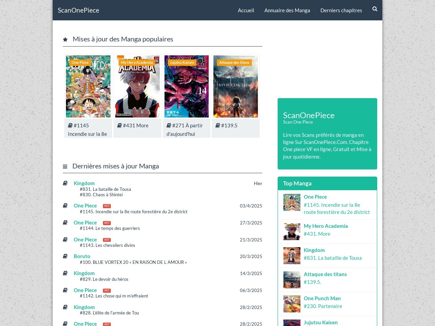Open Attaque des titans title in Top Manga

(325, 274)
